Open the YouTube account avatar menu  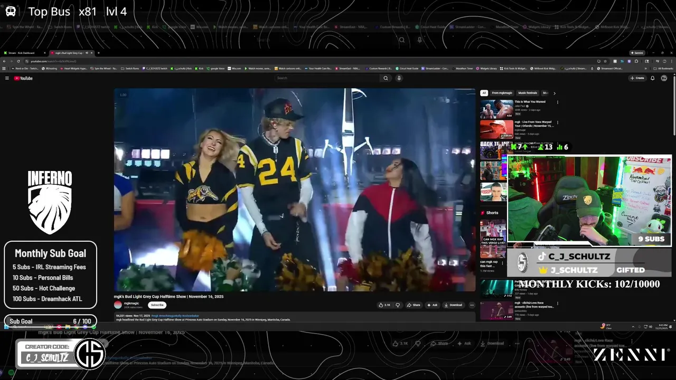click(x=664, y=78)
